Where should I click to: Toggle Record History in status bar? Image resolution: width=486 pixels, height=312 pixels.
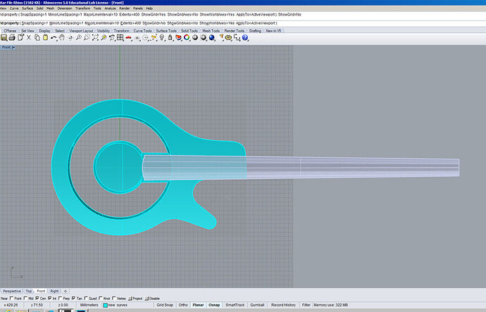point(284,305)
